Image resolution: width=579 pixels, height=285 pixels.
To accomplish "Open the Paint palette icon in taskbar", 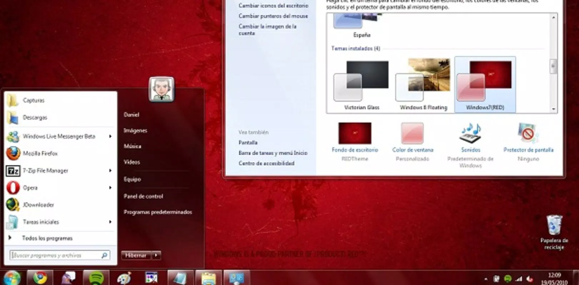I will click(x=124, y=278).
